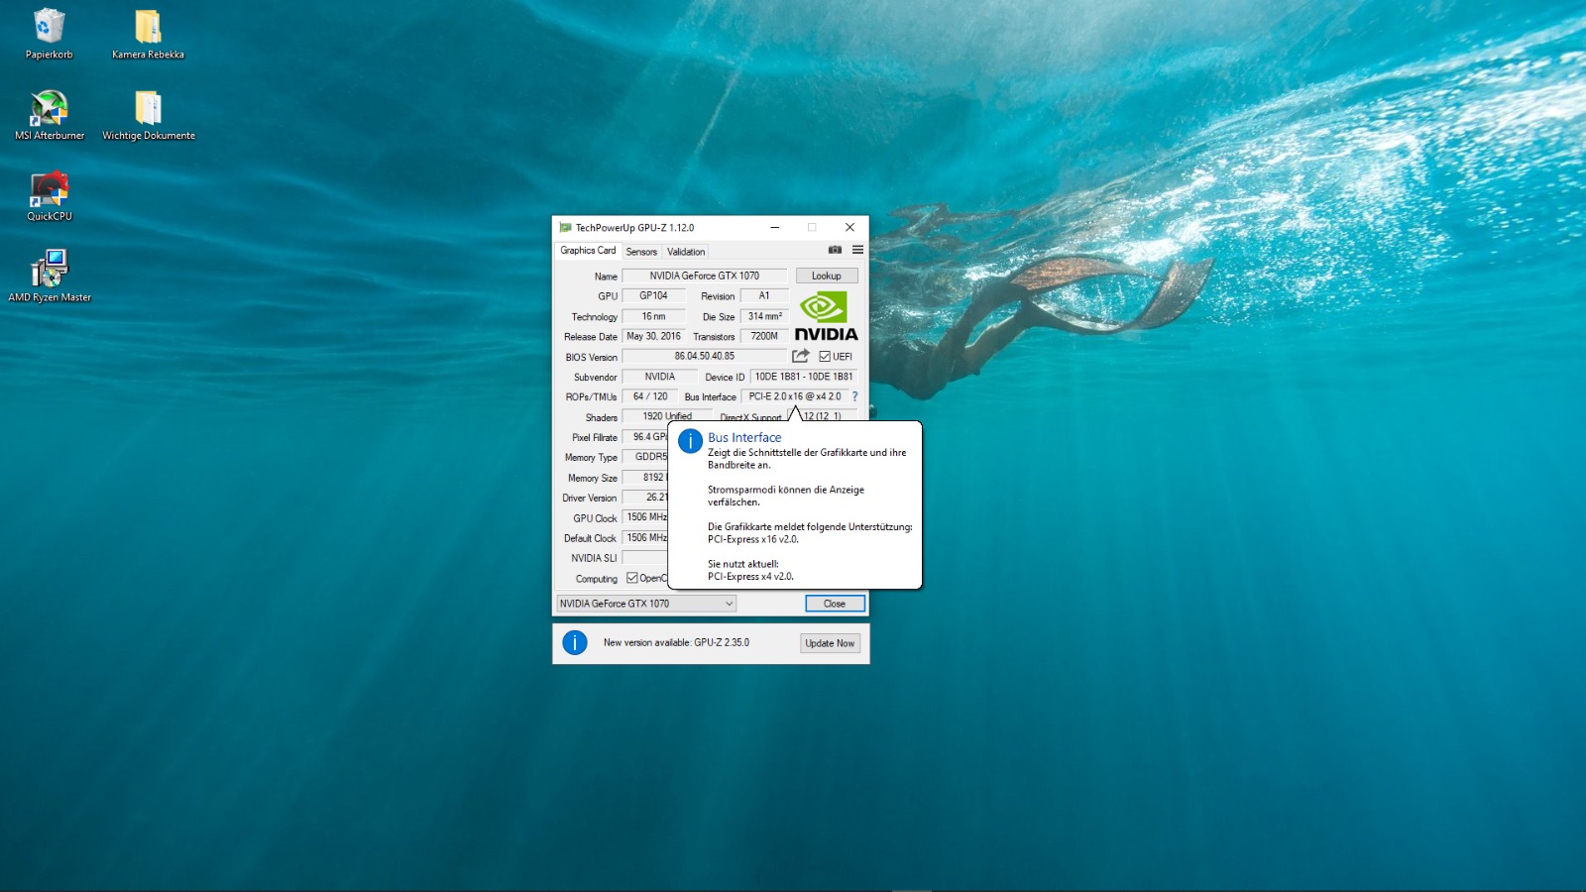
Task: Open the Wichtige Dokumente desktop folder
Action: pos(149,115)
